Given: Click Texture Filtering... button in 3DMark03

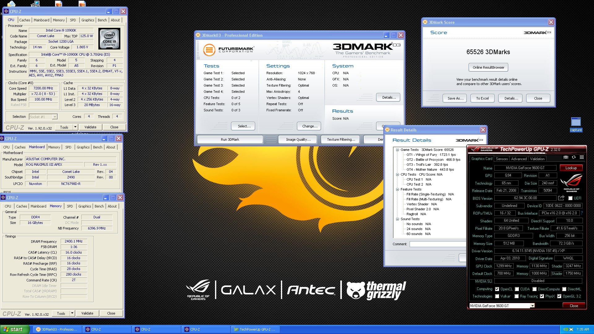Looking at the screenshot, I should point(341,139).
